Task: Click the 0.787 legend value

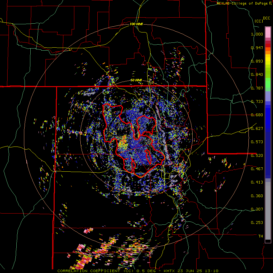Action: (x=257, y=88)
